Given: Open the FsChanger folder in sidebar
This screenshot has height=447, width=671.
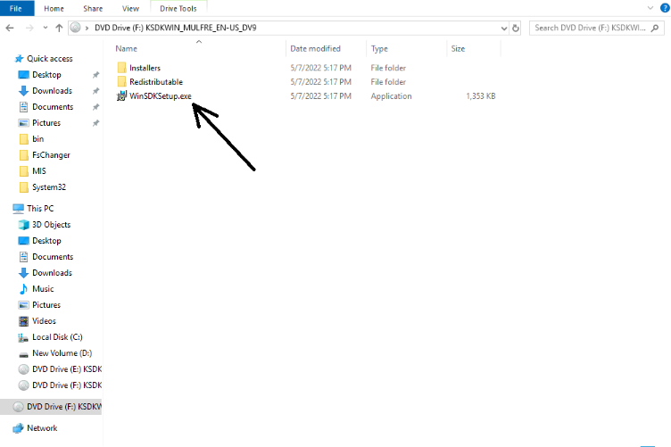Looking at the screenshot, I should (51, 155).
